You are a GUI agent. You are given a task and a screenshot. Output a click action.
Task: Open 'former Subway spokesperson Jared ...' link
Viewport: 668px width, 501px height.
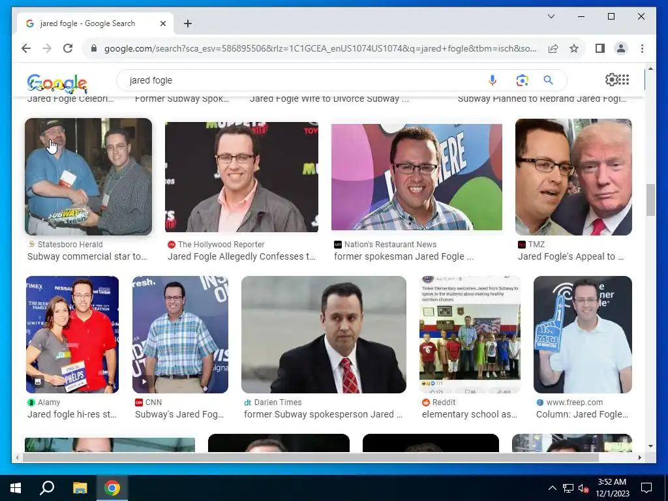click(x=323, y=414)
